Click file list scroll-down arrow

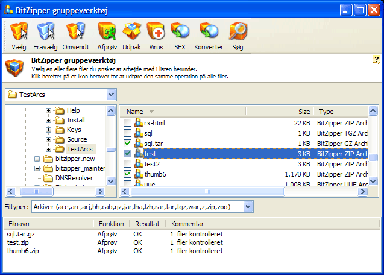pyautogui.click(x=373, y=181)
